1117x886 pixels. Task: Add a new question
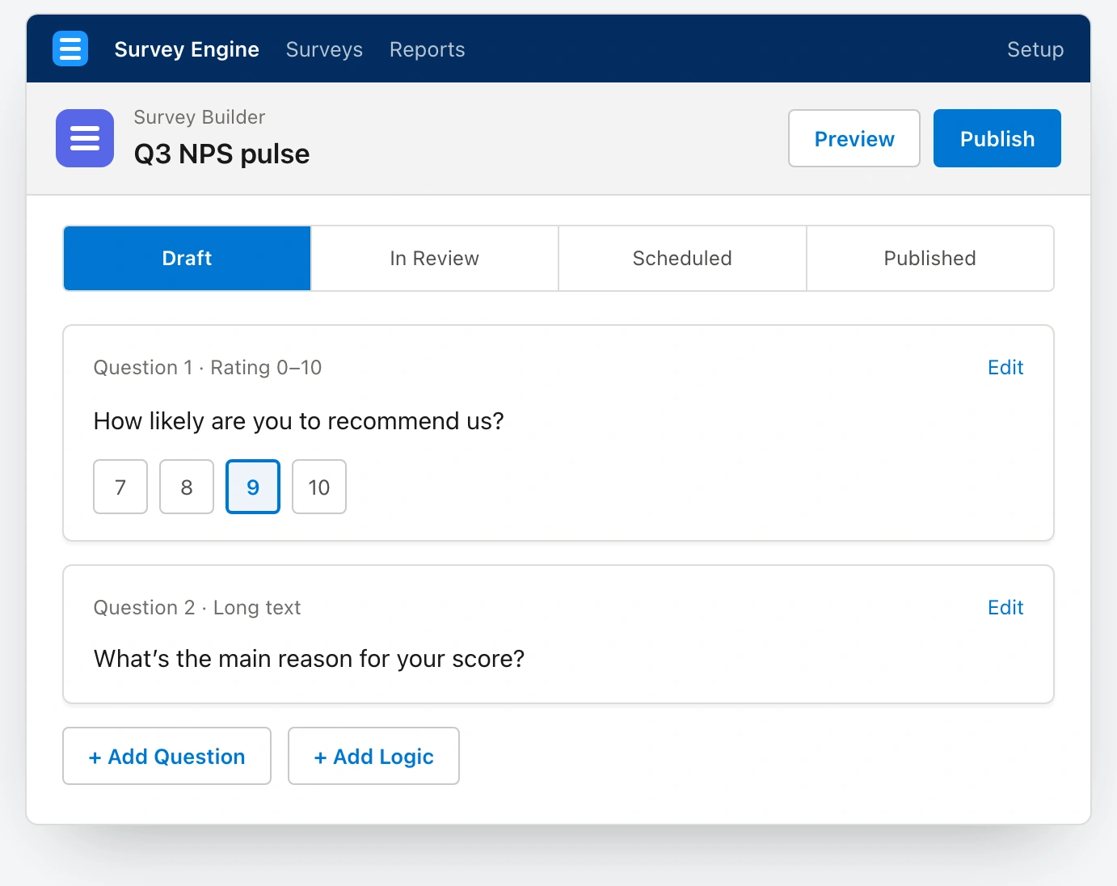pyautogui.click(x=166, y=756)
